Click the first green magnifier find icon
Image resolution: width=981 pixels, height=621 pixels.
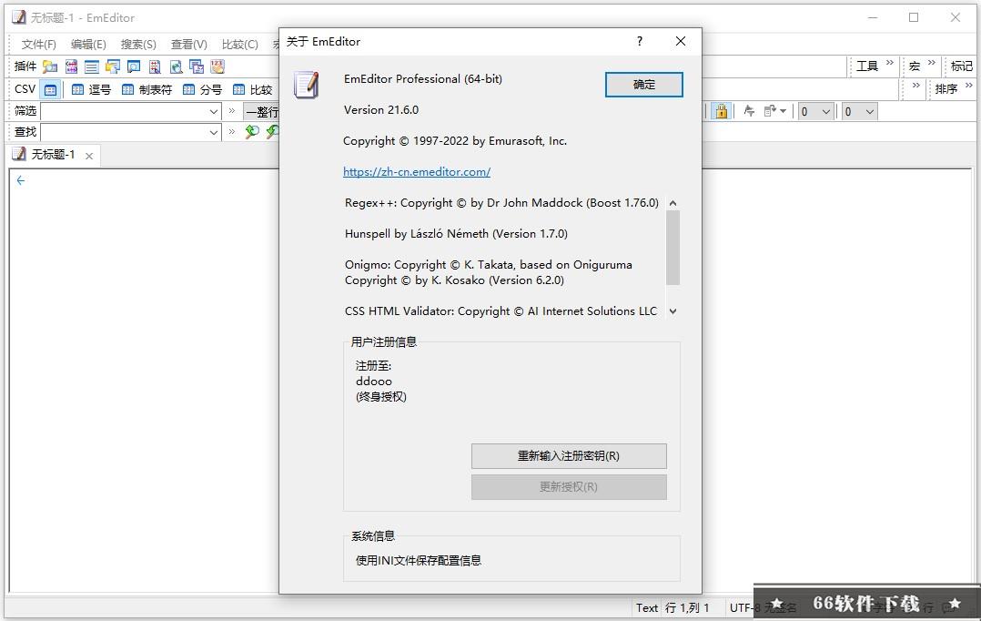coord(251,131)
